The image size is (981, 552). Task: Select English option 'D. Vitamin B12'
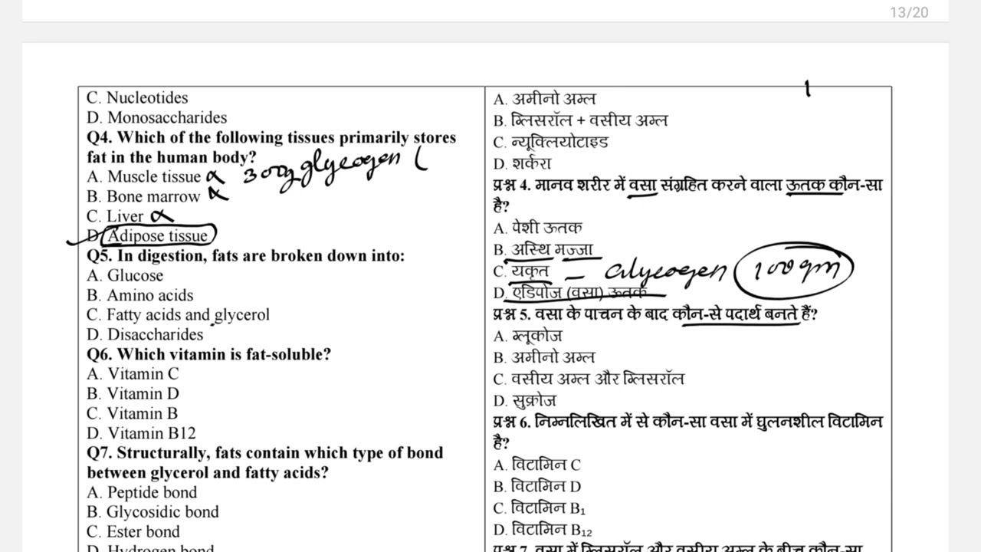click(142, 433)
